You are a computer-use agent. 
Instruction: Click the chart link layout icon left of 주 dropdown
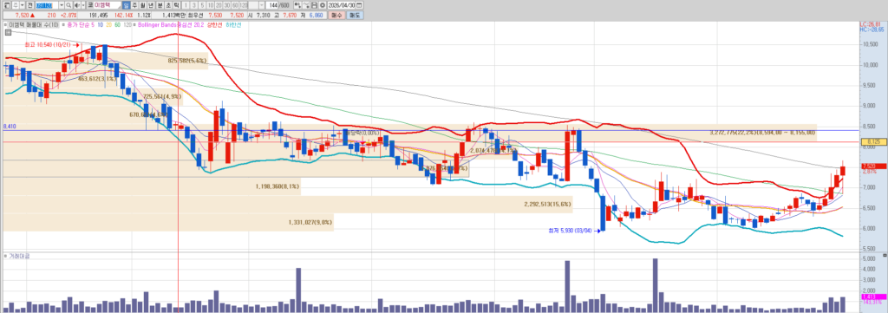(x=7, y=5)
